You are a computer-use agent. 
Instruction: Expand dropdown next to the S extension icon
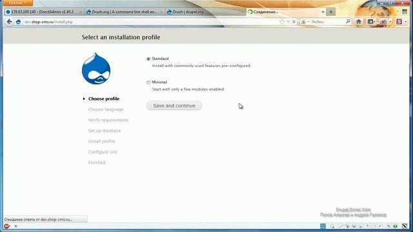click(x=406, y=22)
